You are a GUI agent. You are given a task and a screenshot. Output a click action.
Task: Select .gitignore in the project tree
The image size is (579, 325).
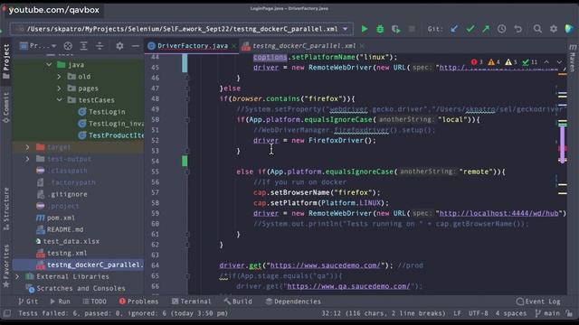tap(62, 194)
